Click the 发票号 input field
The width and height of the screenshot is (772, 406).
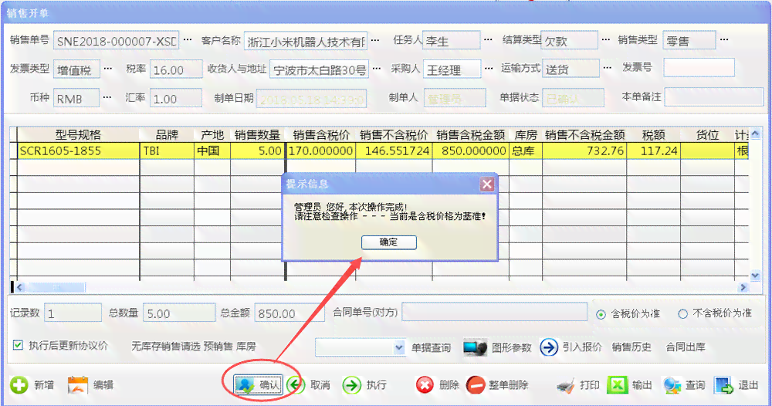(x=699, y=67)
